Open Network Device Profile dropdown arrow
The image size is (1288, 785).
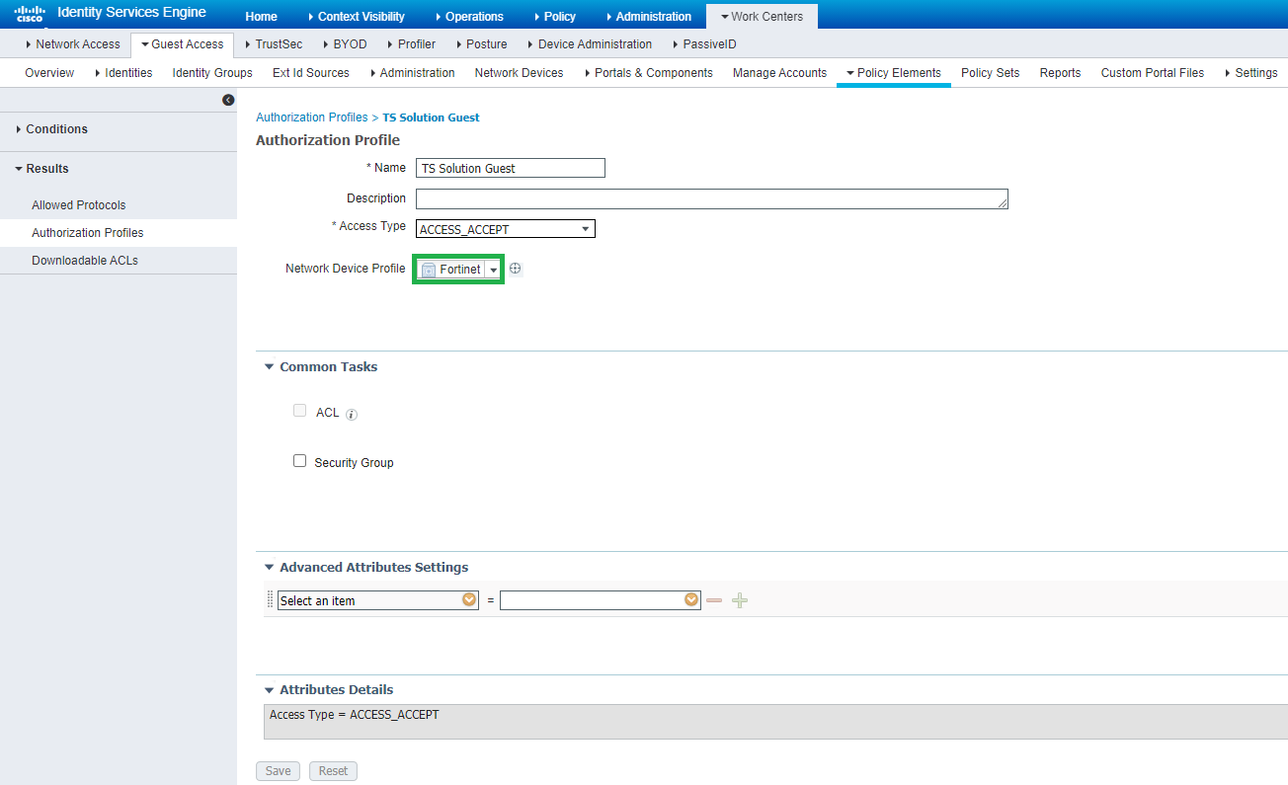tap(493, 270)
